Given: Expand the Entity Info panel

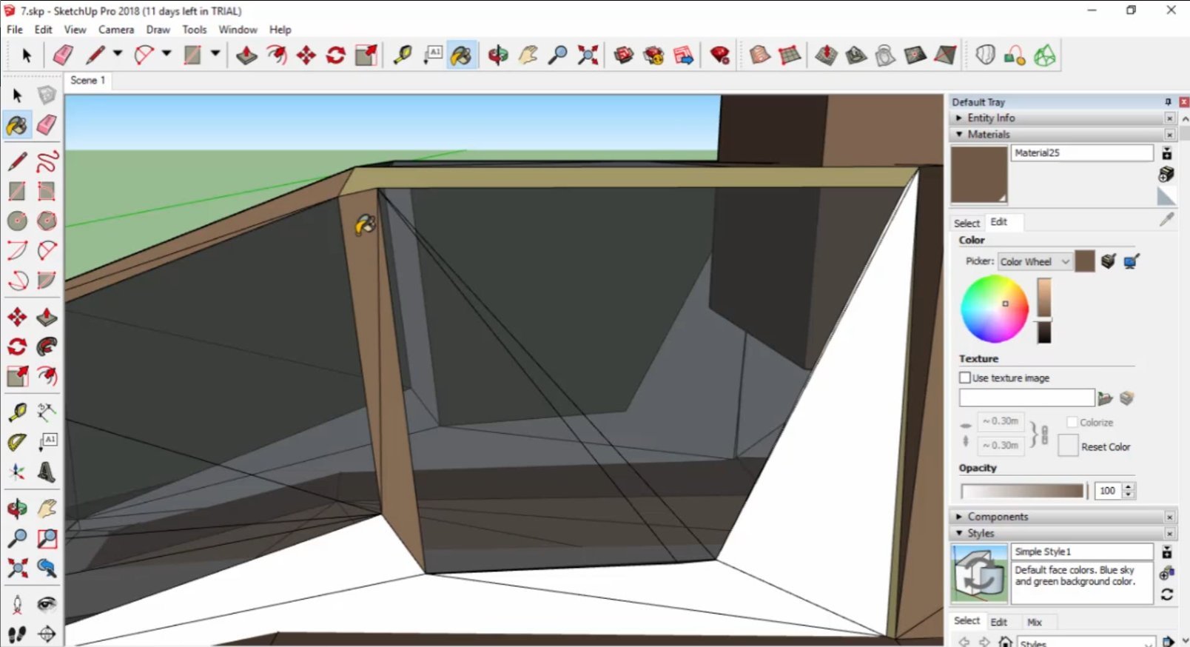Looking at the screenshot, I should [x=990, y=118].
